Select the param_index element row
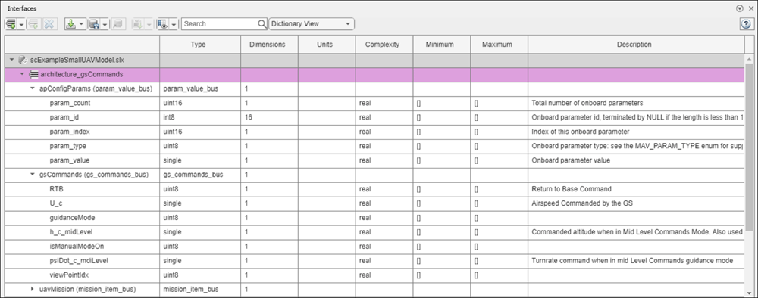This screenshot has width=758, height=298. pyautogui.click(x=374, y=132)
